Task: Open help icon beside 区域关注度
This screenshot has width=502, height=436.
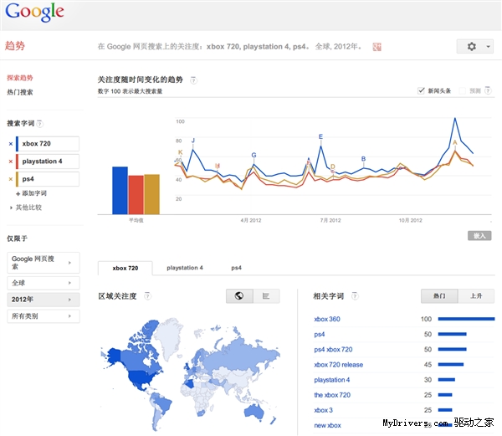Action: 147,296
